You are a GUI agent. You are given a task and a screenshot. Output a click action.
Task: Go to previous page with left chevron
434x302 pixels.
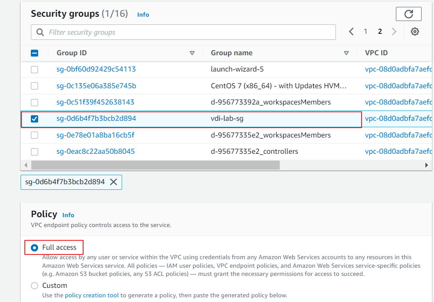pyautogui.click(x=351, y=32)
